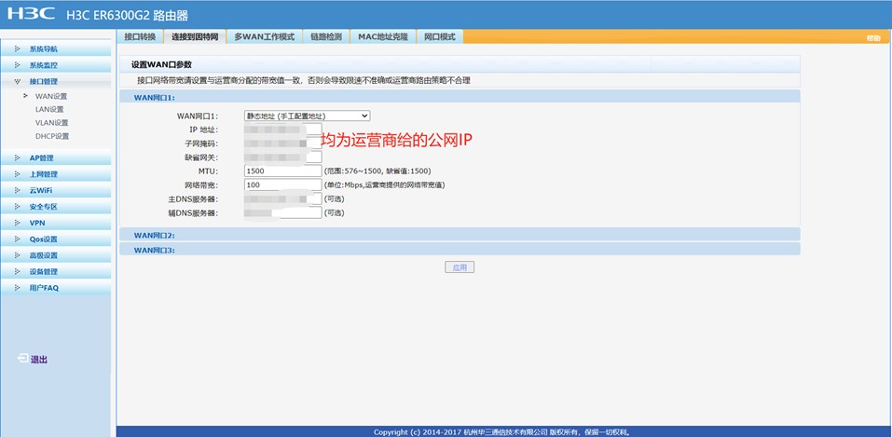Click the 应用 apply button
This screenshot has width=892, height=437.
(460, 267)
